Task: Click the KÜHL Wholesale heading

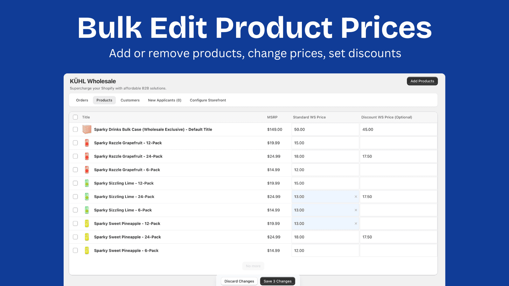Action: tap(93, 81)
